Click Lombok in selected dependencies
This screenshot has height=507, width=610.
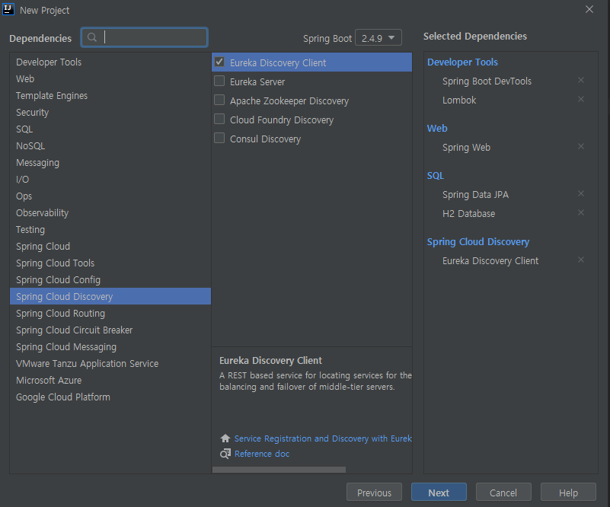pyautogui.click(x=459, y=100)
